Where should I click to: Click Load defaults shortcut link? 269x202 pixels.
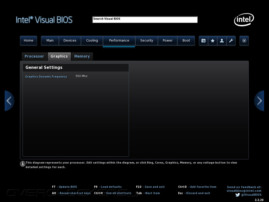point(111,187)
